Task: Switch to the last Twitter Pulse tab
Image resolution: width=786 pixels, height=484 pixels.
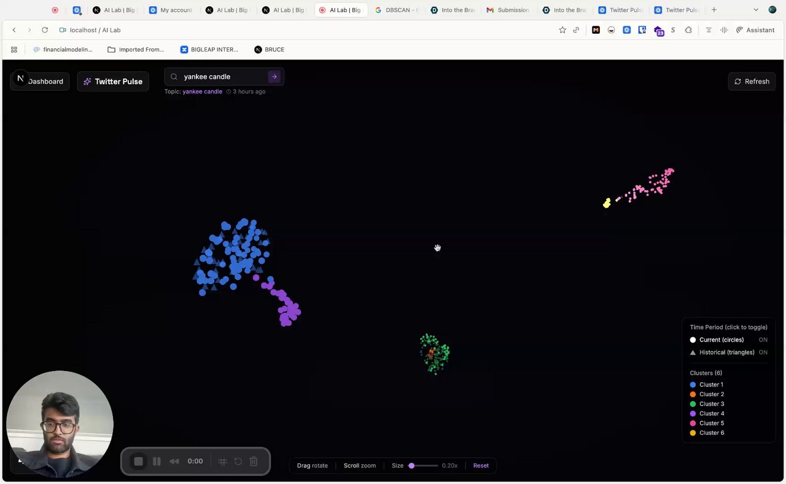Action: click(x=676, y=10)
